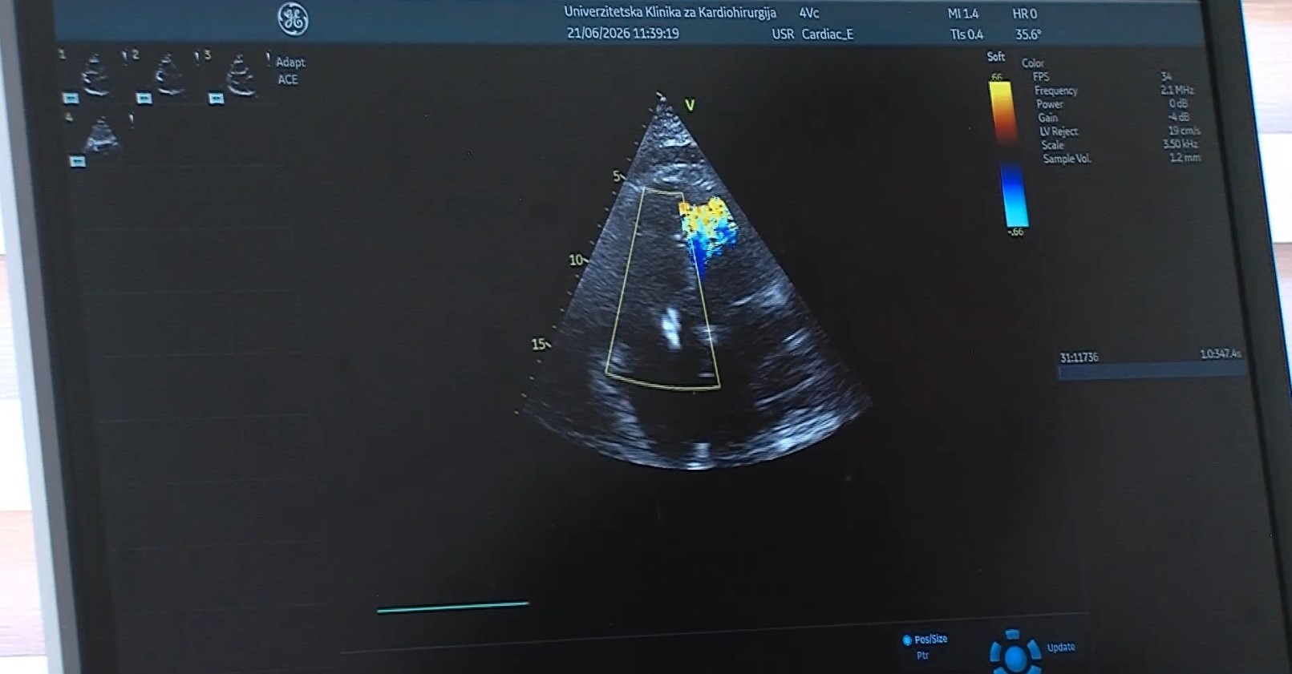This screenshot has height=674, width=1292.
Task: Select the Pos/Size trackball mode
Action: 930,640
